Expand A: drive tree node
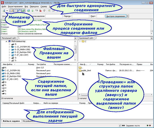 tap(9, 44)
